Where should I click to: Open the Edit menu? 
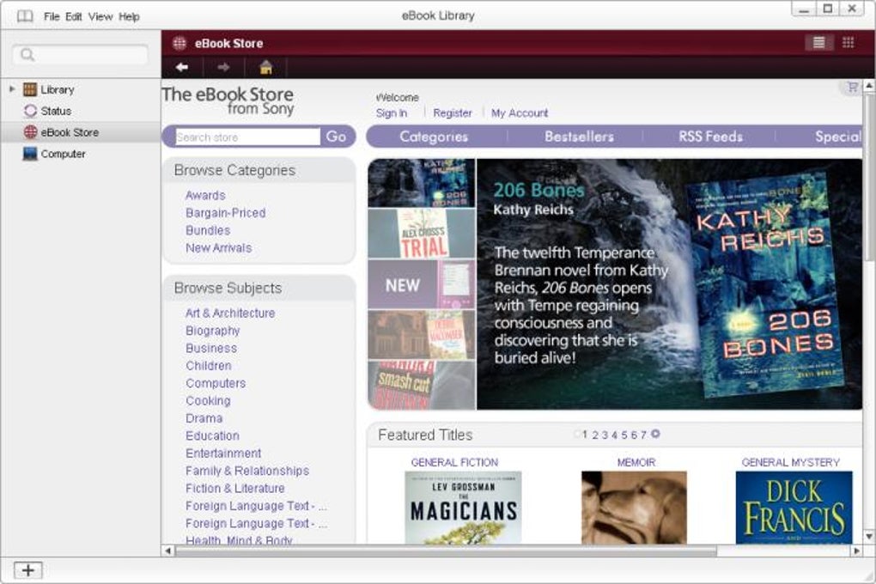click(73, 16)
